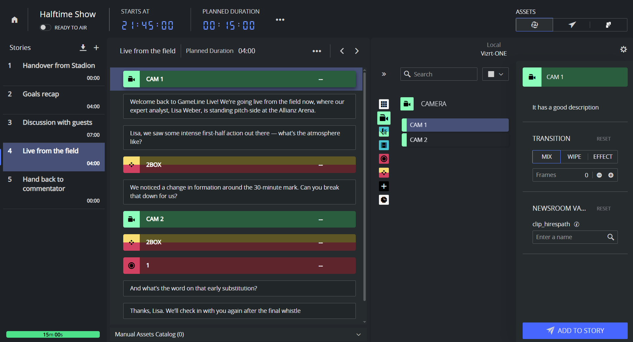The height and width of the screenshot is (342, 633).
Task: Add a new story with plus icon
Action: pyautogui.click(x=96, y=48)
